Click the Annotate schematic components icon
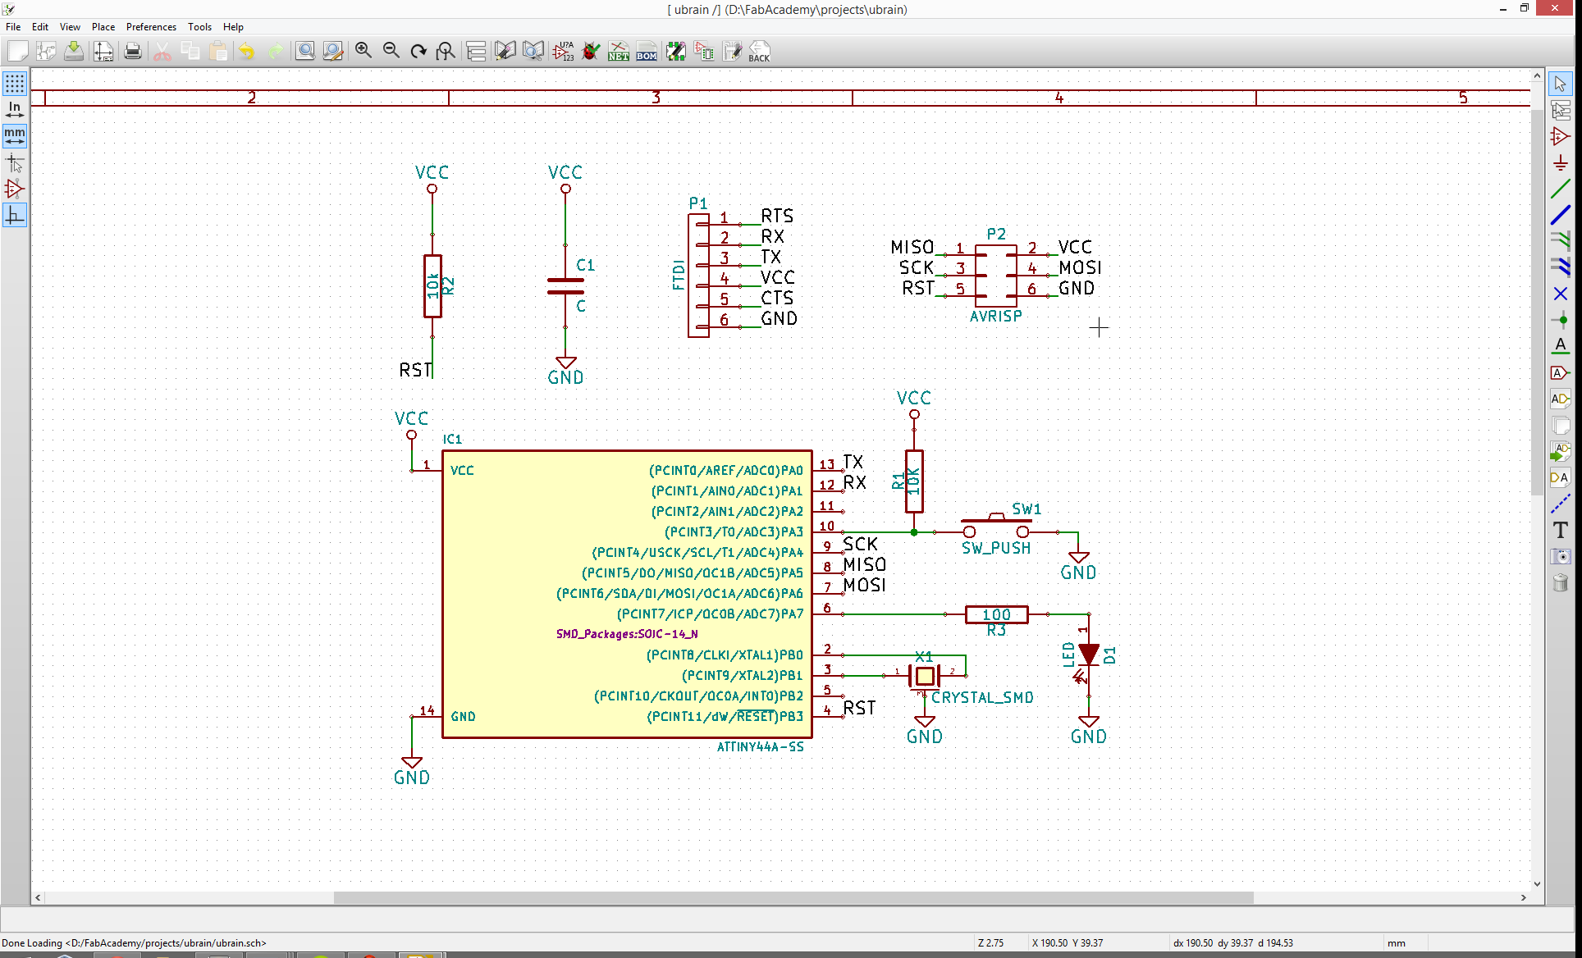 tap(563, 52)
